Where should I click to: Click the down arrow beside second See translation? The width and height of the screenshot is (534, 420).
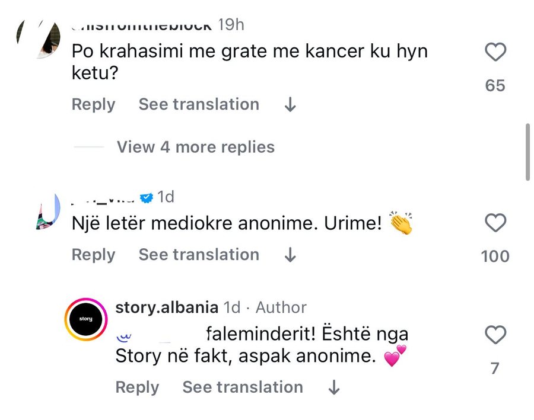pos(290,255)
